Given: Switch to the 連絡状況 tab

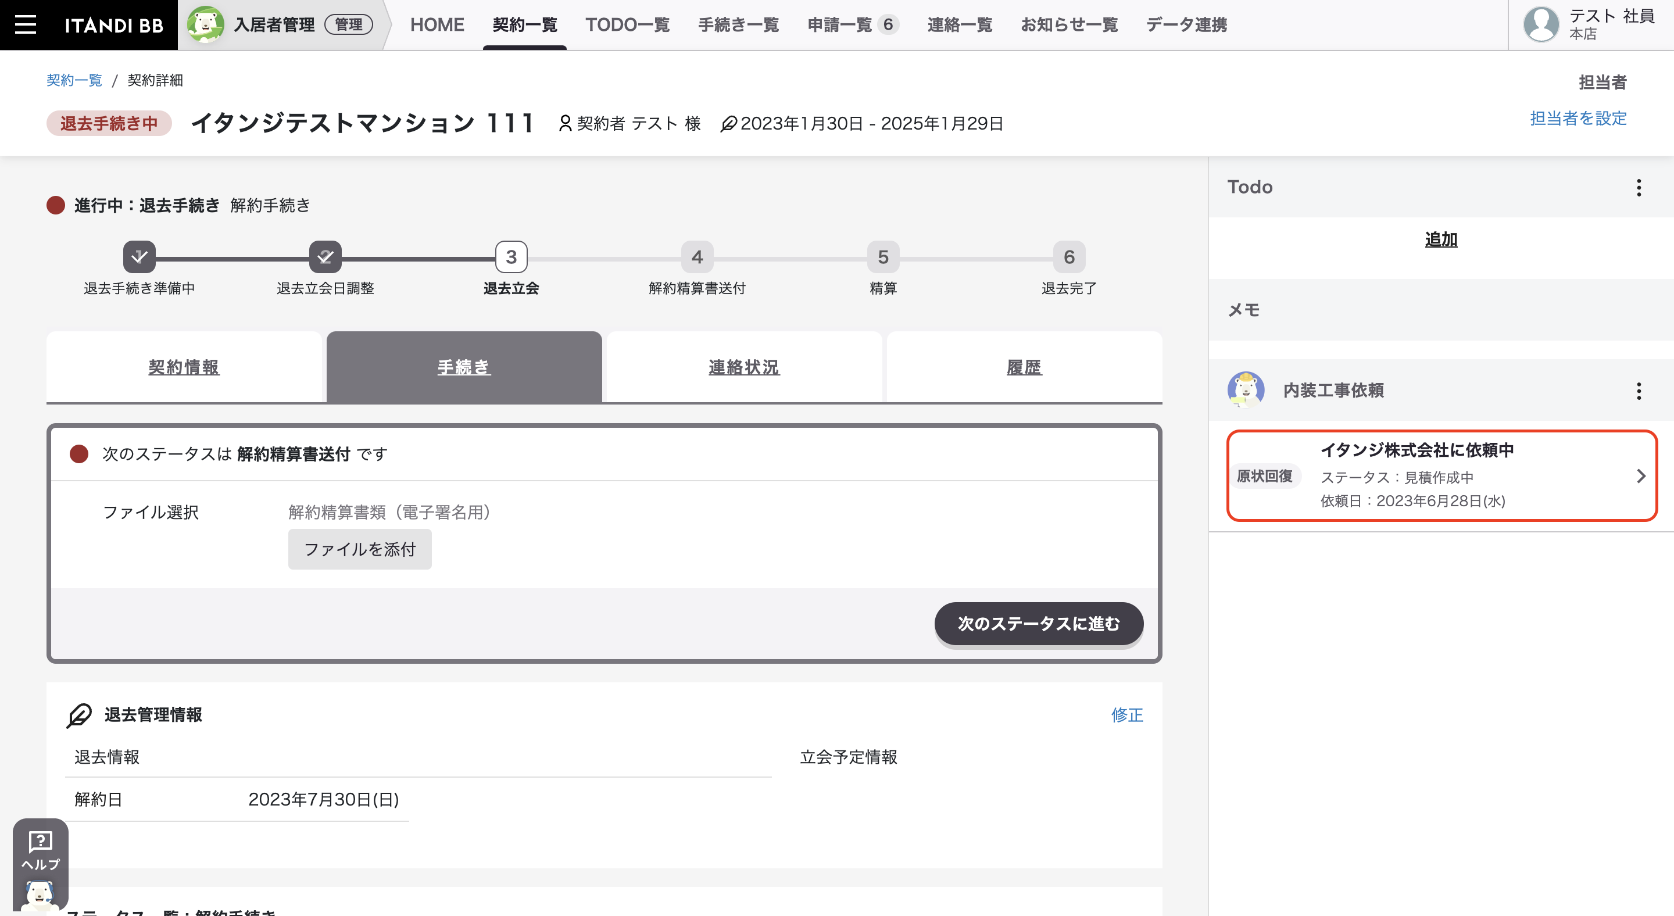Looking at the screenshot, I should pos(744,367).
